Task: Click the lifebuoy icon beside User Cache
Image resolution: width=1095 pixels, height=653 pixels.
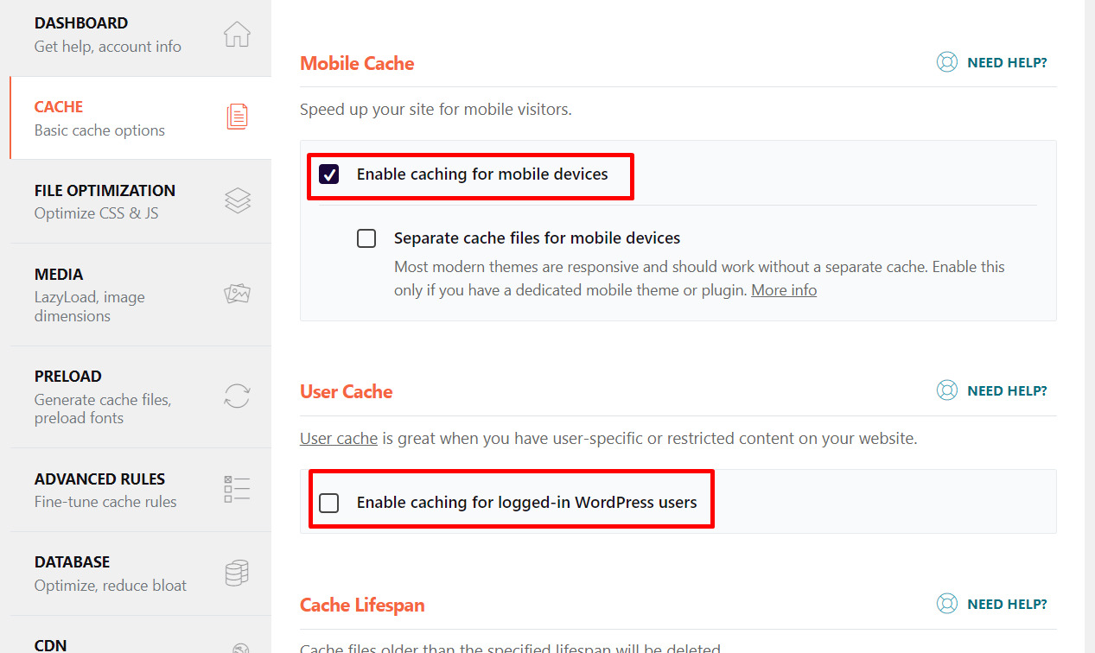Action: (x=947, y=390)
